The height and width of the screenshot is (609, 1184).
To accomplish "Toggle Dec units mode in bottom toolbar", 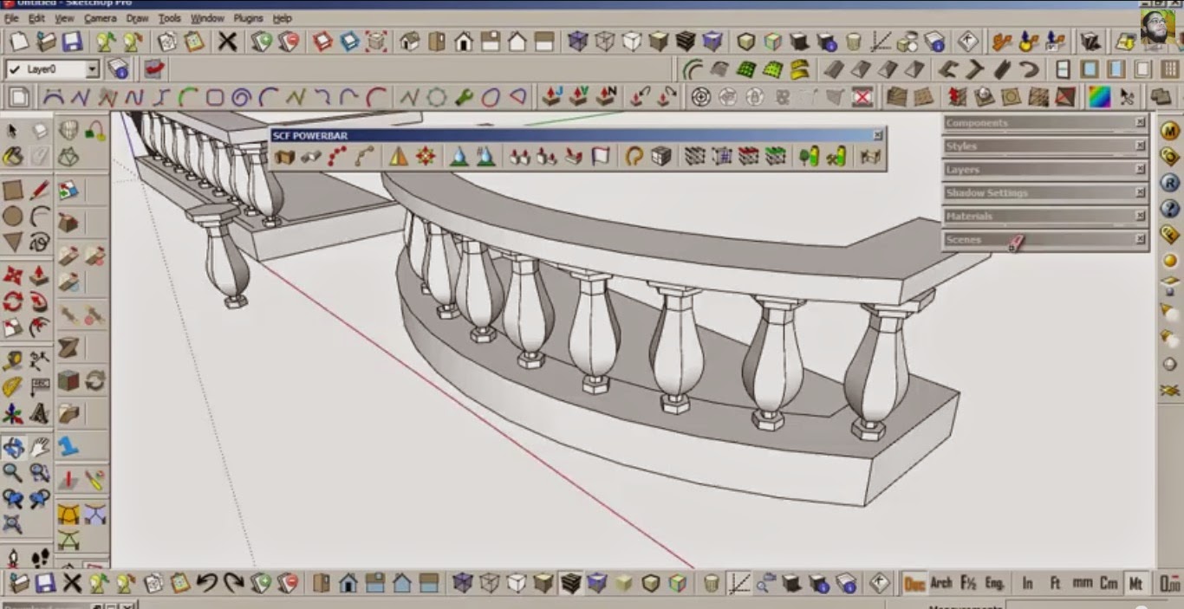I will [x=914, y=584].
